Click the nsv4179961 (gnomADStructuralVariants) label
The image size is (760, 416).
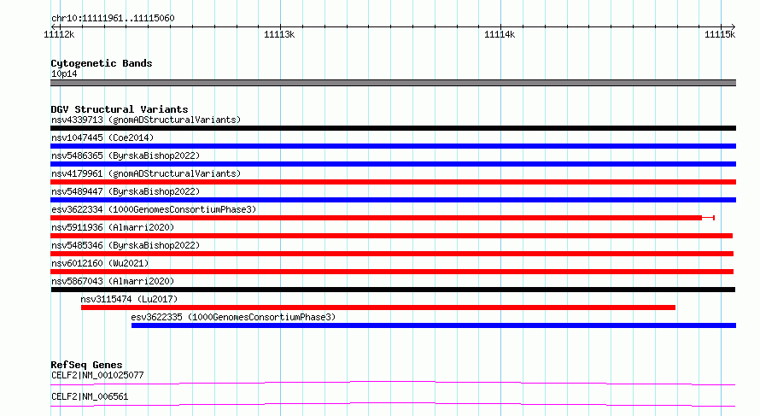point(146,173)
